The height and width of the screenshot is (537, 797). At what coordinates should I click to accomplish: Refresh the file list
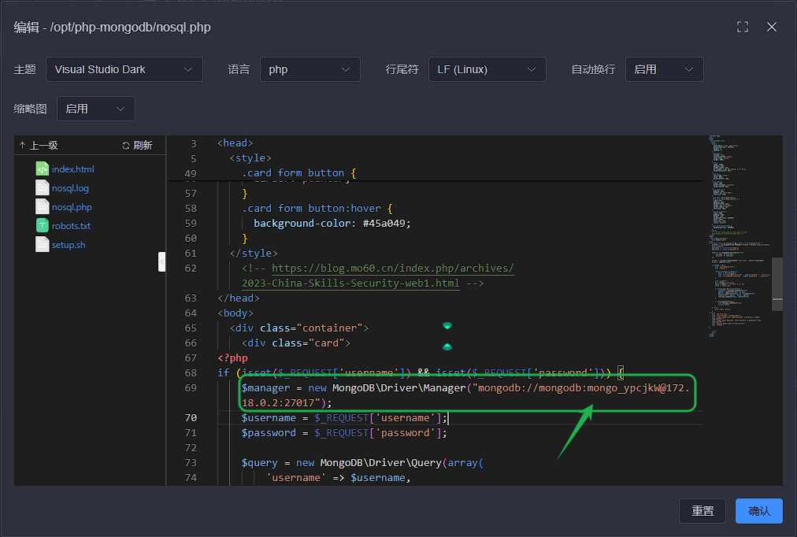point(137,145)
